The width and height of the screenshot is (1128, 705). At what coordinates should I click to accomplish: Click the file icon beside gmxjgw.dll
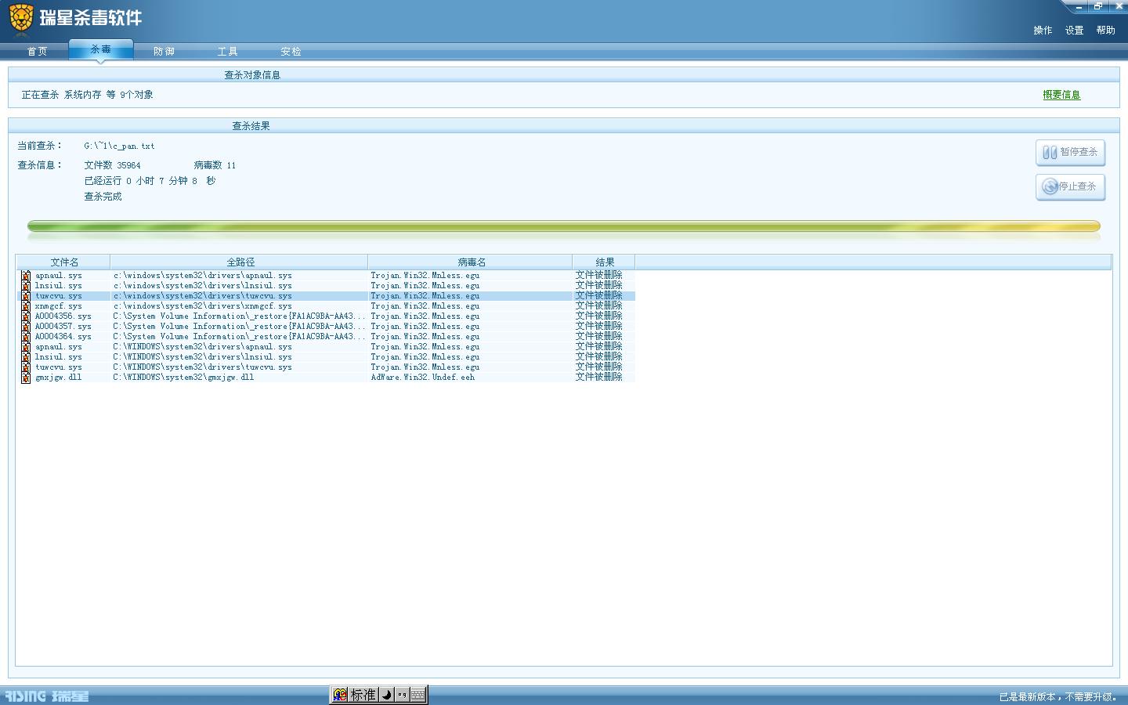tap(26, 378)
